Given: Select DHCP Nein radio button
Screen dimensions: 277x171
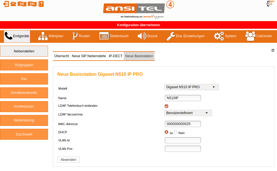Looking at the screenshot, I should click(x=176, y=132).
